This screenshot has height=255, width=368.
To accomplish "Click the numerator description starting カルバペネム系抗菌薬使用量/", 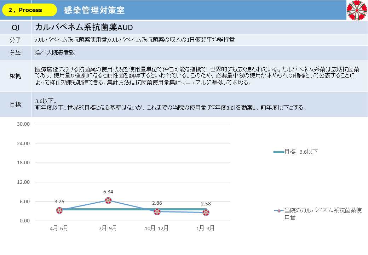I will pos(135,40).
